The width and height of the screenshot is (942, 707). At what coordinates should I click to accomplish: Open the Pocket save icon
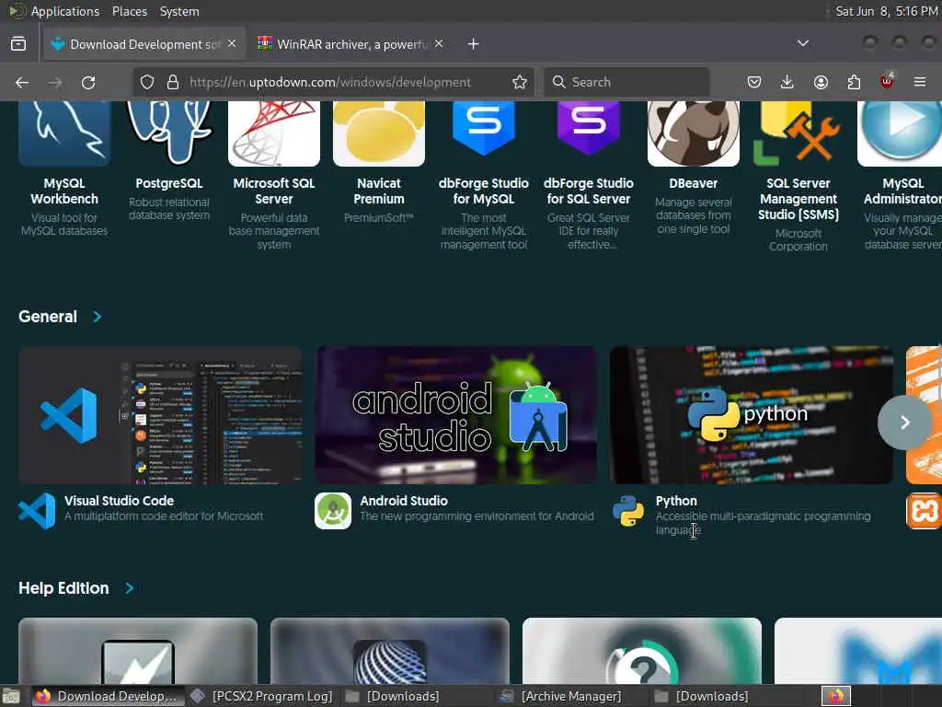click(754, 82)
